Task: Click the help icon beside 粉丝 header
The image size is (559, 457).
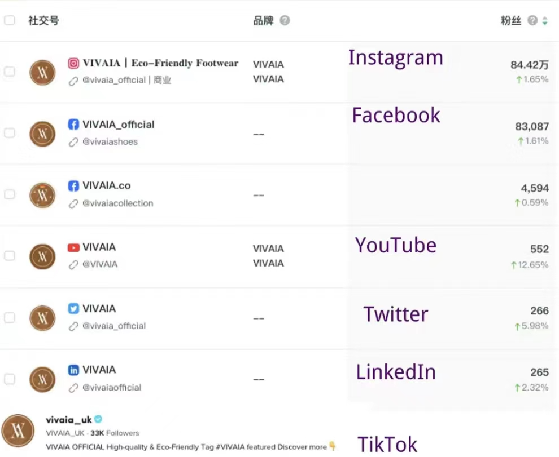Action: pyautogui.click(x=532, y=21)
